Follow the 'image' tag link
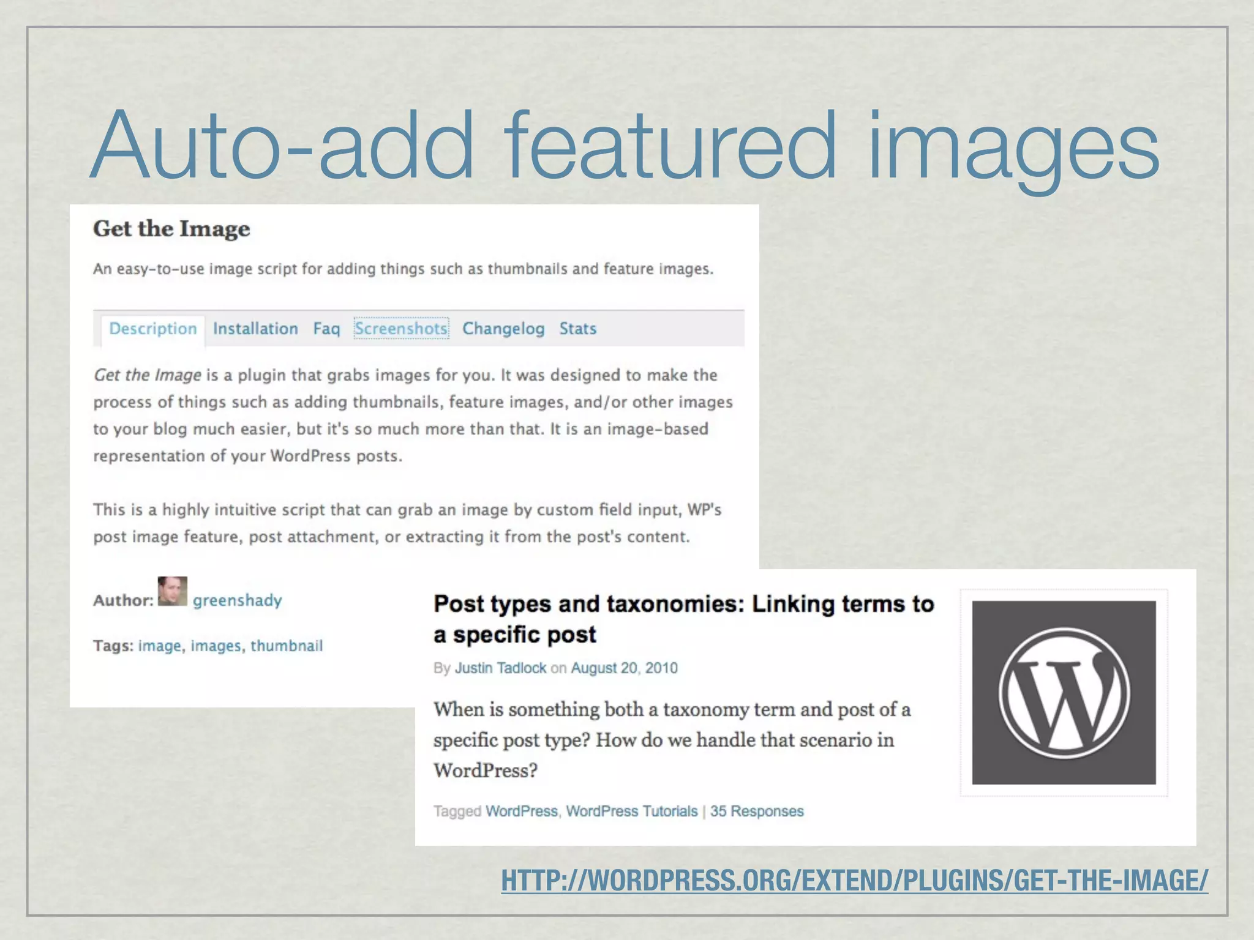The width and height of the screenshot is (1254, 940). [160, 646]
